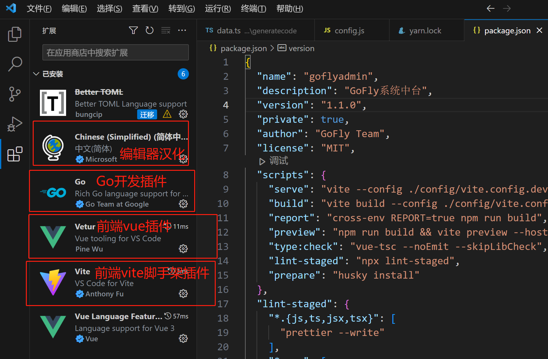Click warning icon on Better TOML
Screen dimensions: 548x359
167,114
